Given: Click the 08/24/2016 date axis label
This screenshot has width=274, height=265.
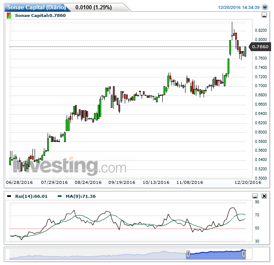Looking at the screenshot, I should click(88, 182).
